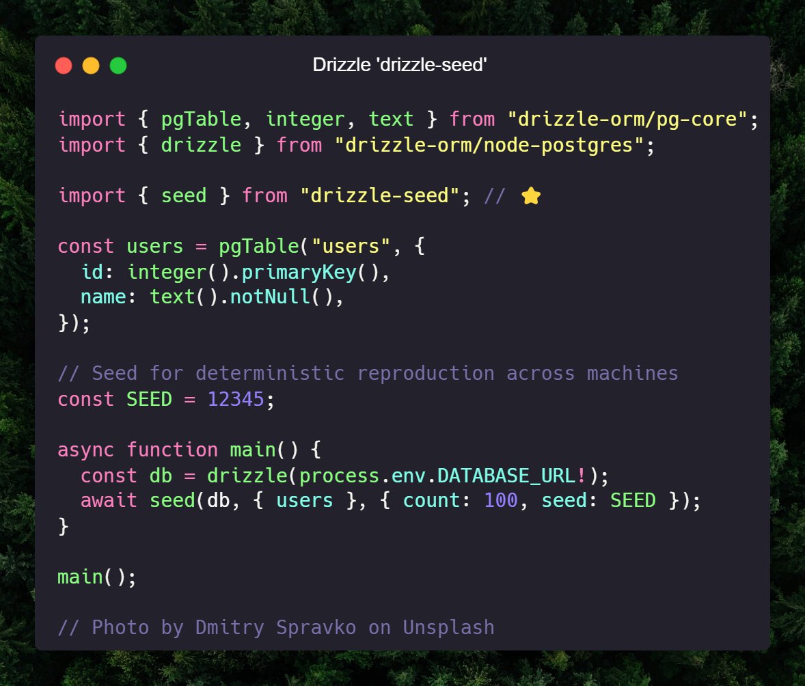Screen dimensions: 805x686
Task: Click the primaryKey() method call
Action: tap(310, 272)
